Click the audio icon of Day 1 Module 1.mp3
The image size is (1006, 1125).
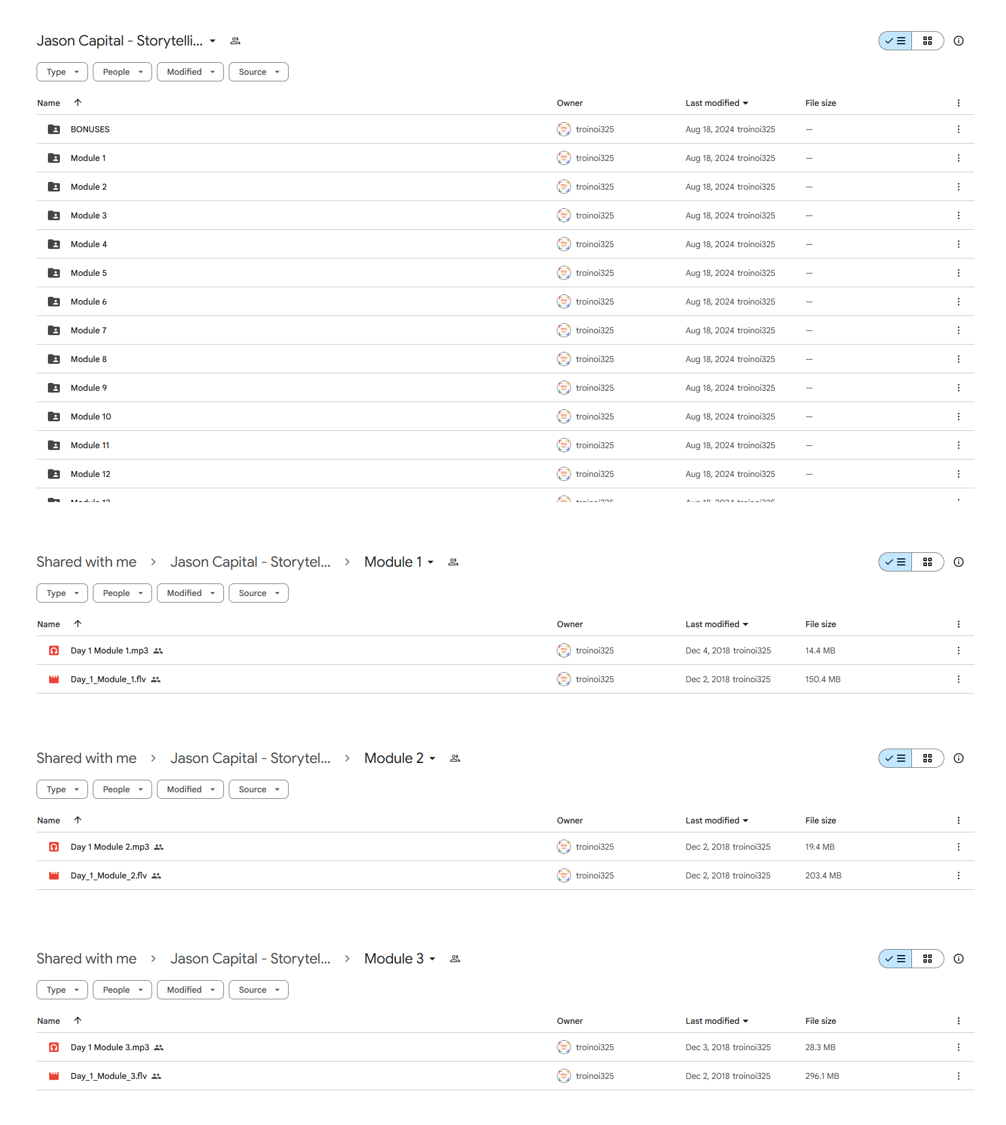pyautogui.click(x=54, y=650)
